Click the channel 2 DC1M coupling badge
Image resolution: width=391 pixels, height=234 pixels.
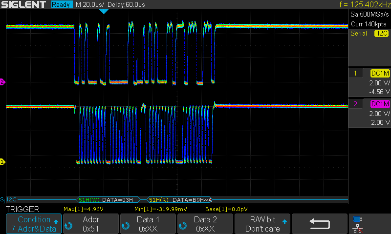click(x=380, y=104)
